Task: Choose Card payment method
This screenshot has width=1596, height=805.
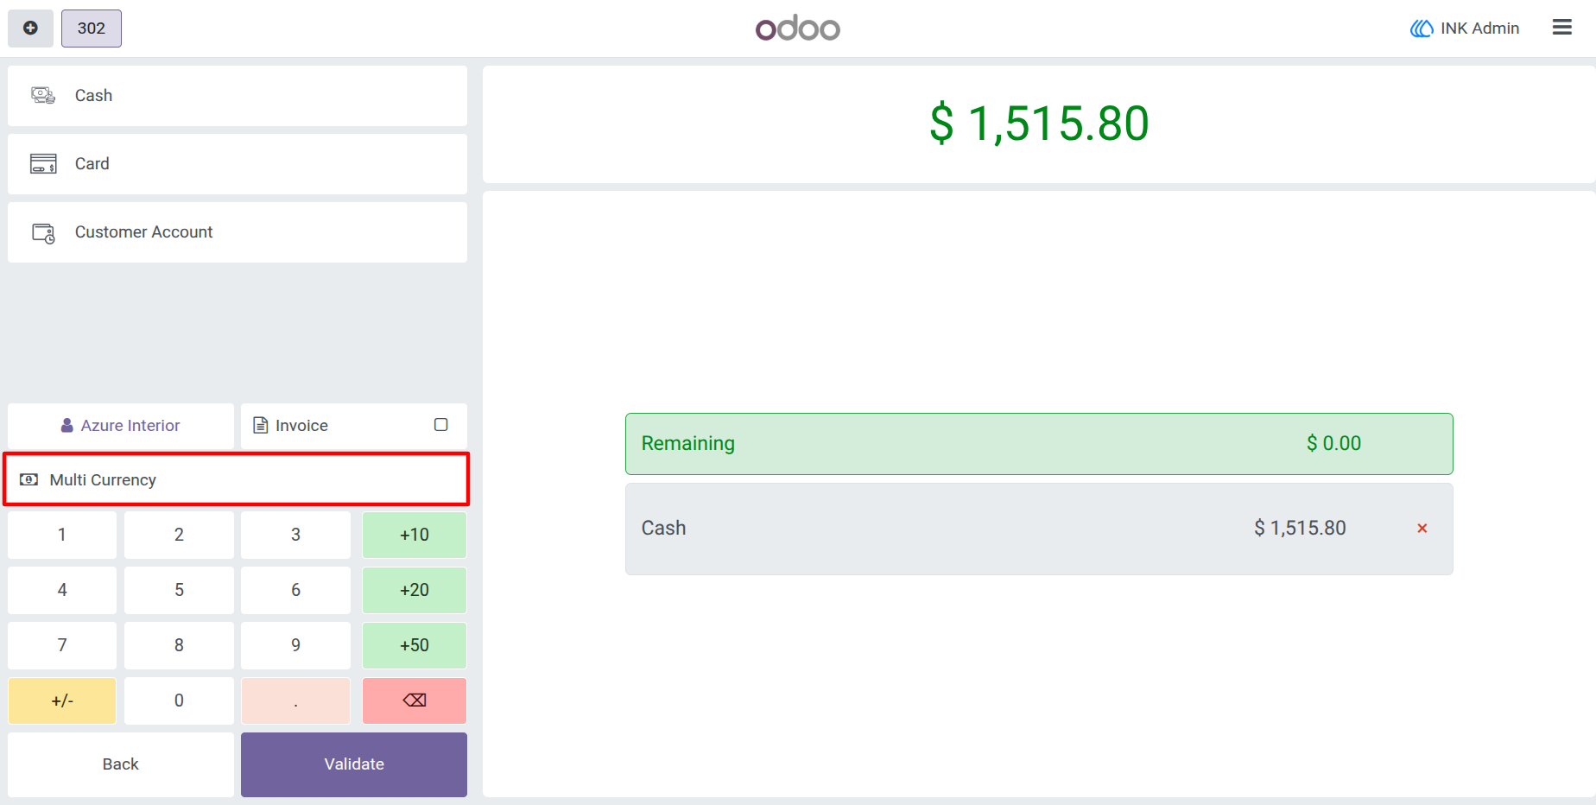Action: coord(237,164)
